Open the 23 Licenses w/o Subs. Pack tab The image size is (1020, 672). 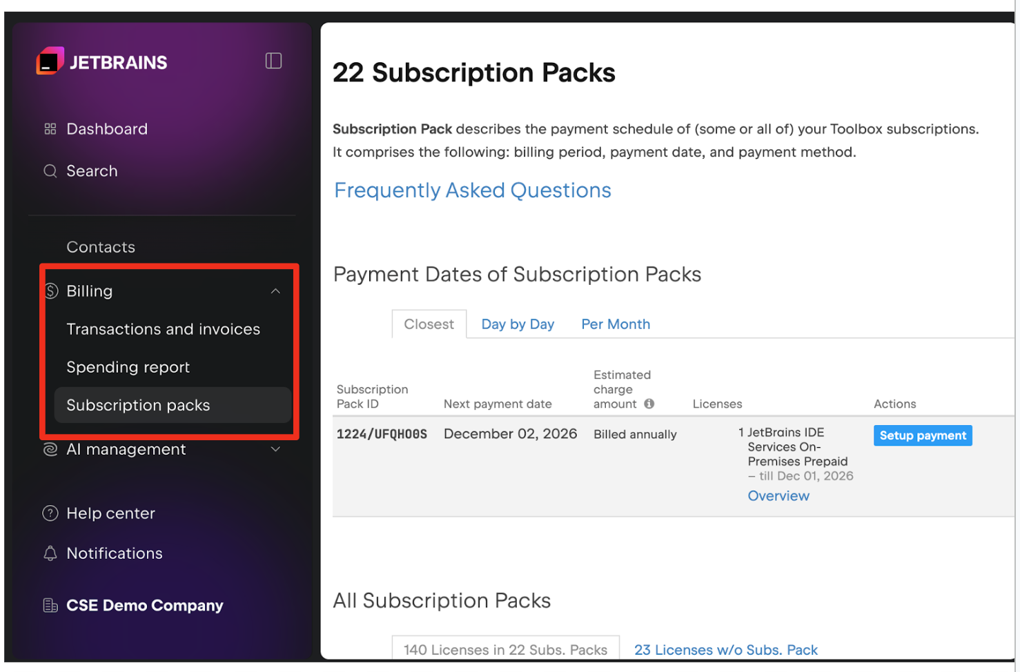tap(725, 650)
